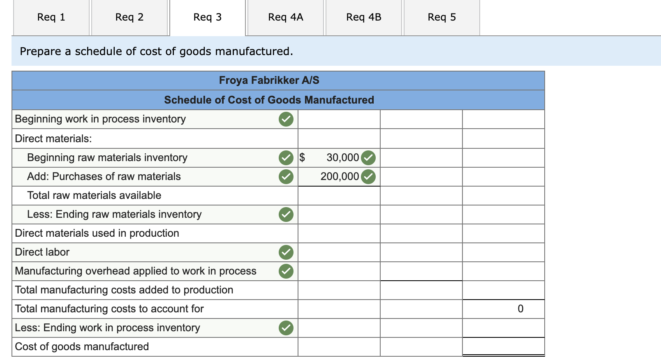Click the first amount cell for Total raw materials available
Screen dimensions: 661x360
coord(339,196)
